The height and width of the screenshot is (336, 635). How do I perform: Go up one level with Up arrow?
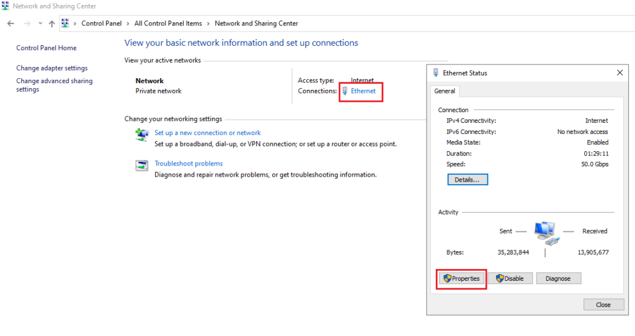coord(52,24)
